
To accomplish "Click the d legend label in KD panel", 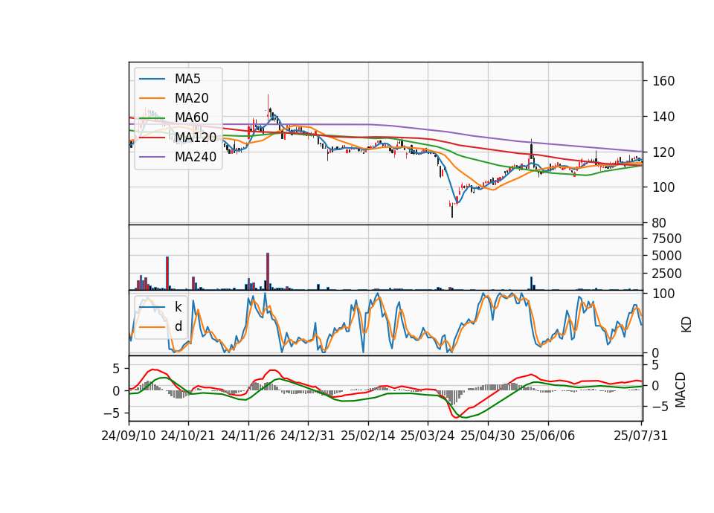I will coord(178,326).
